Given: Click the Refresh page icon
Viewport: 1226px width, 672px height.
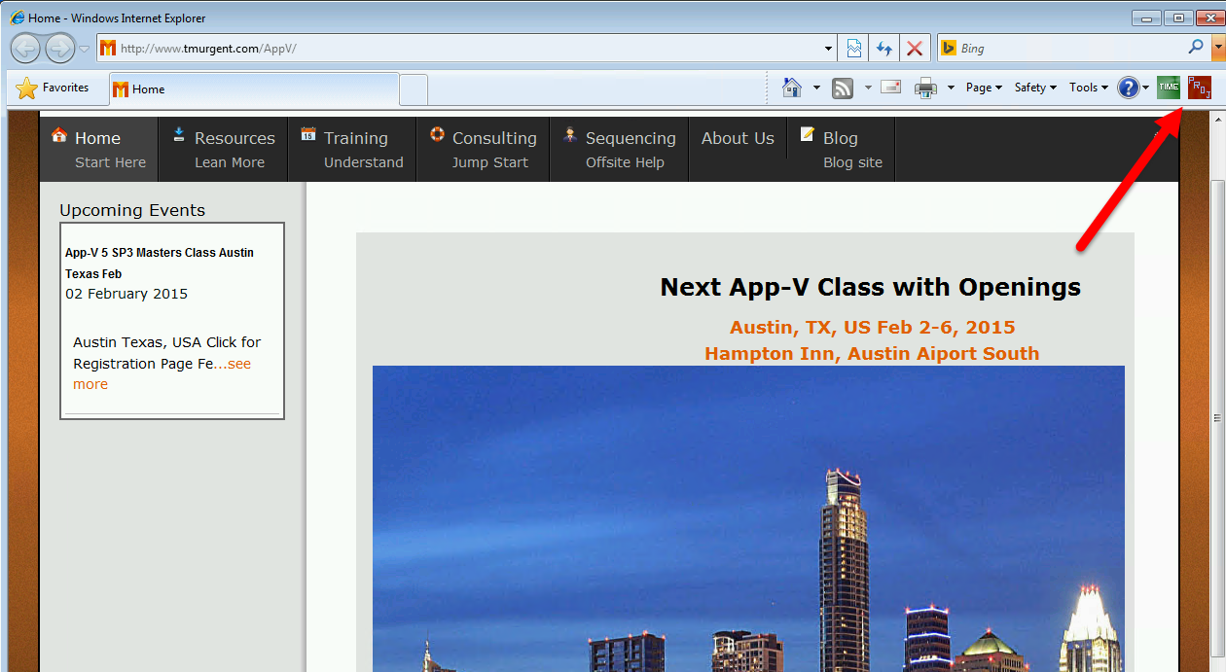Looking at the screenshot, I should pyautogui.click(x=884, y=48).
